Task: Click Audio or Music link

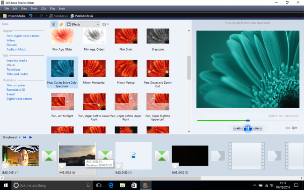Action: click(x=16, y=49)
